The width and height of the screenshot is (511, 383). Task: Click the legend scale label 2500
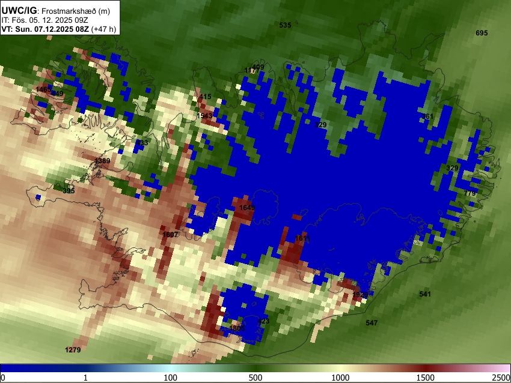(x=501, y=378)
